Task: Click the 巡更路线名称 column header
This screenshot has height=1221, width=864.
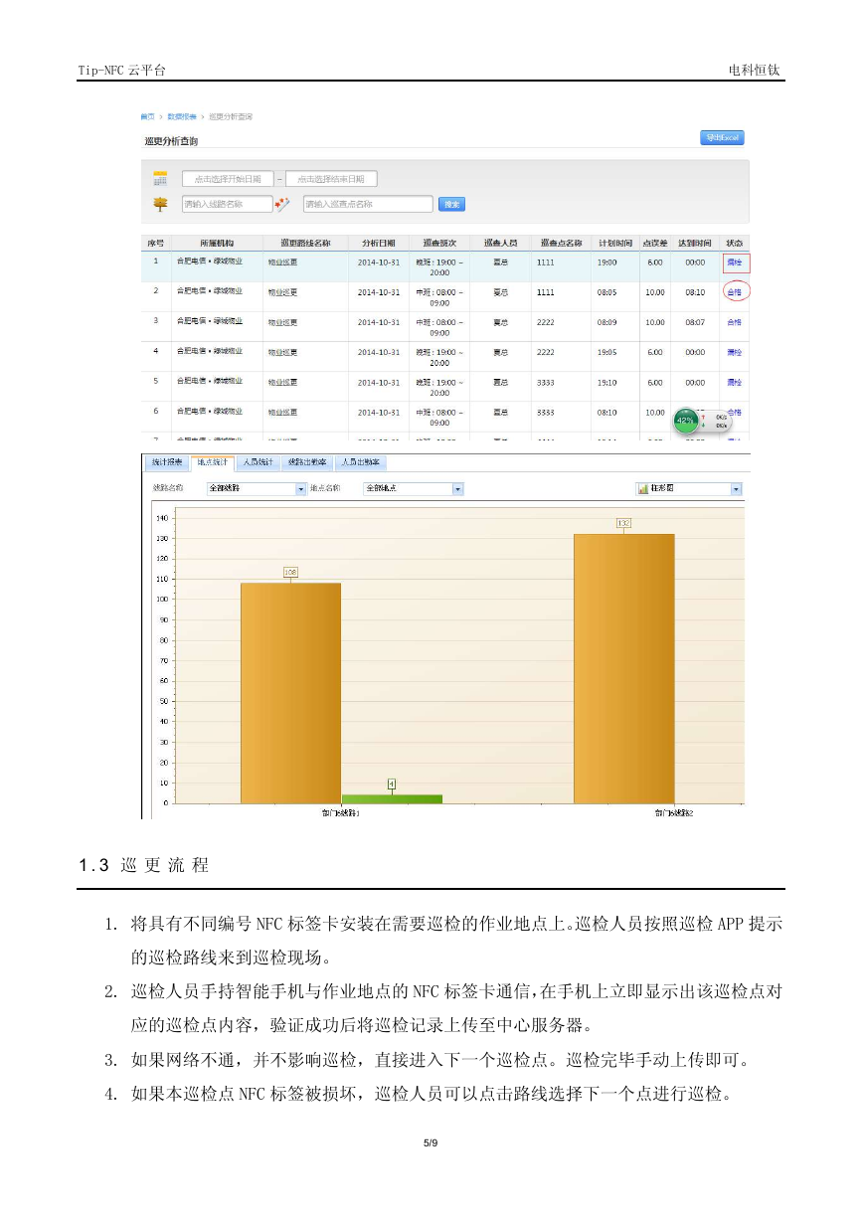Action: [x=306, y=243]
